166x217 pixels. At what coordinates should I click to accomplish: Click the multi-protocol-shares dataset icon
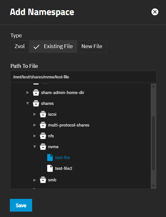pyautogui.click(x=43, y=125)
